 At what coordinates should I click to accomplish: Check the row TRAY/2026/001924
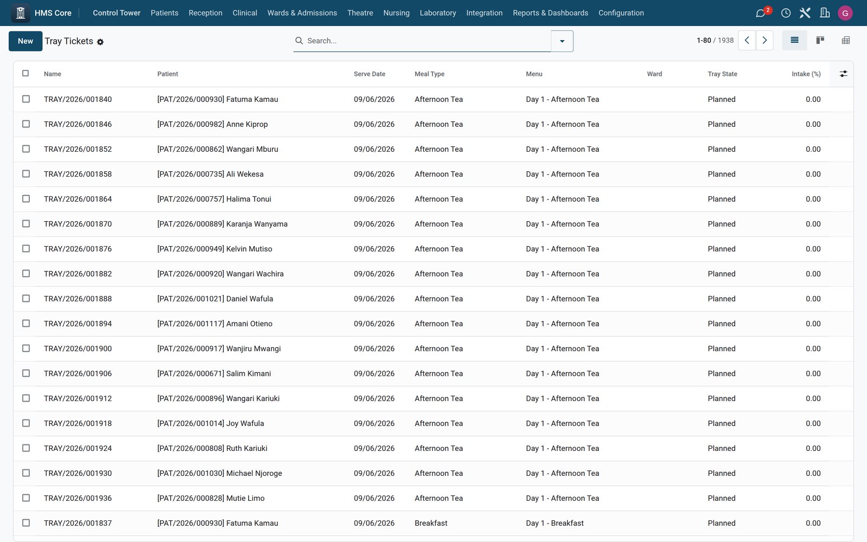click(26, 448)
